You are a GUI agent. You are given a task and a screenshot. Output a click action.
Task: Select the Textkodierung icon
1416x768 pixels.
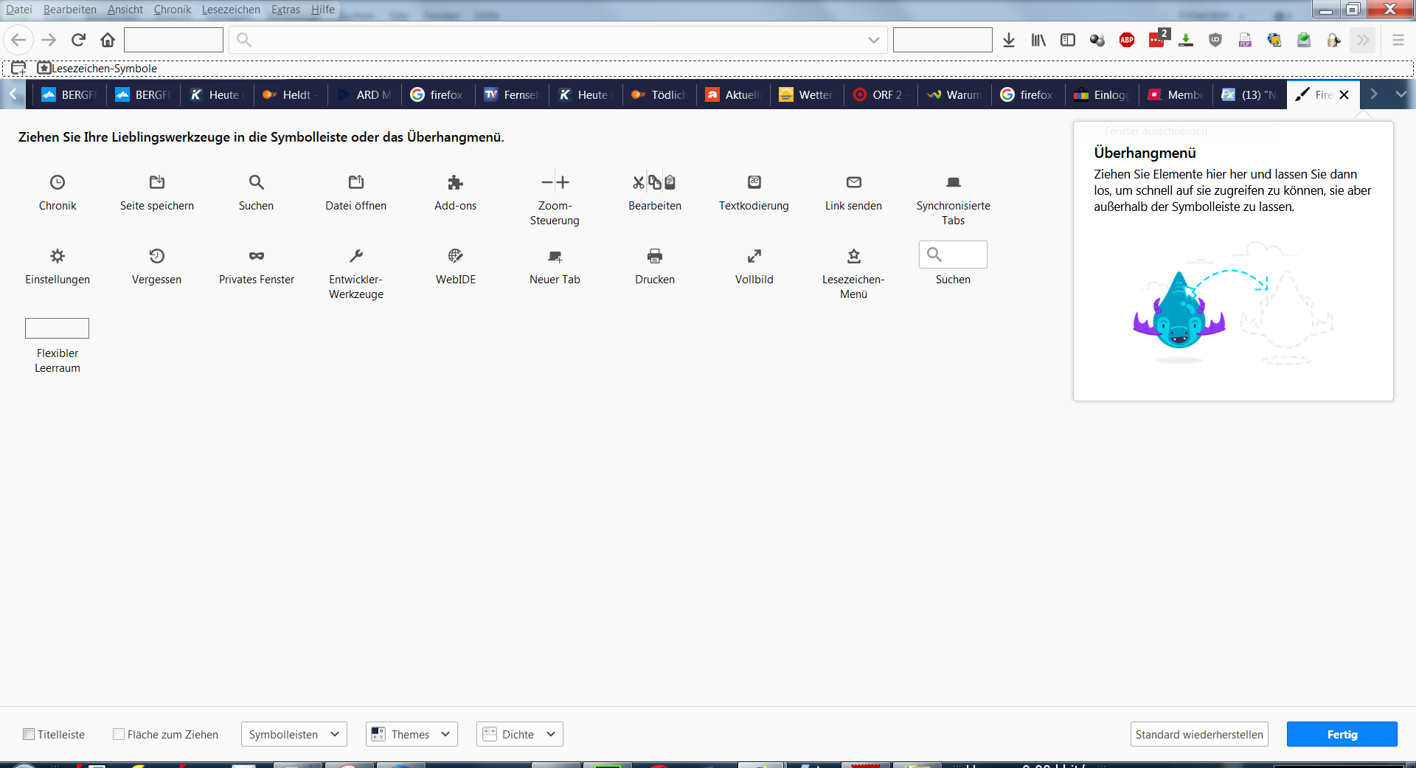(754, 182)
